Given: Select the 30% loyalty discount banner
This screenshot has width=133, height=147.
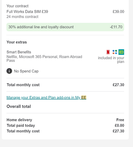Looking at the screenshot, I should (x=65, y=27).
